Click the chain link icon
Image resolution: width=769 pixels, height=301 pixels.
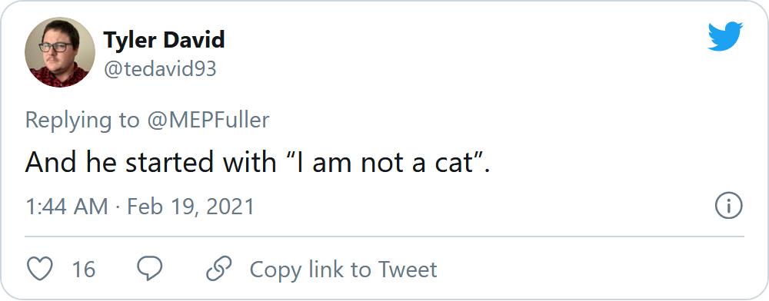[218, 270]
